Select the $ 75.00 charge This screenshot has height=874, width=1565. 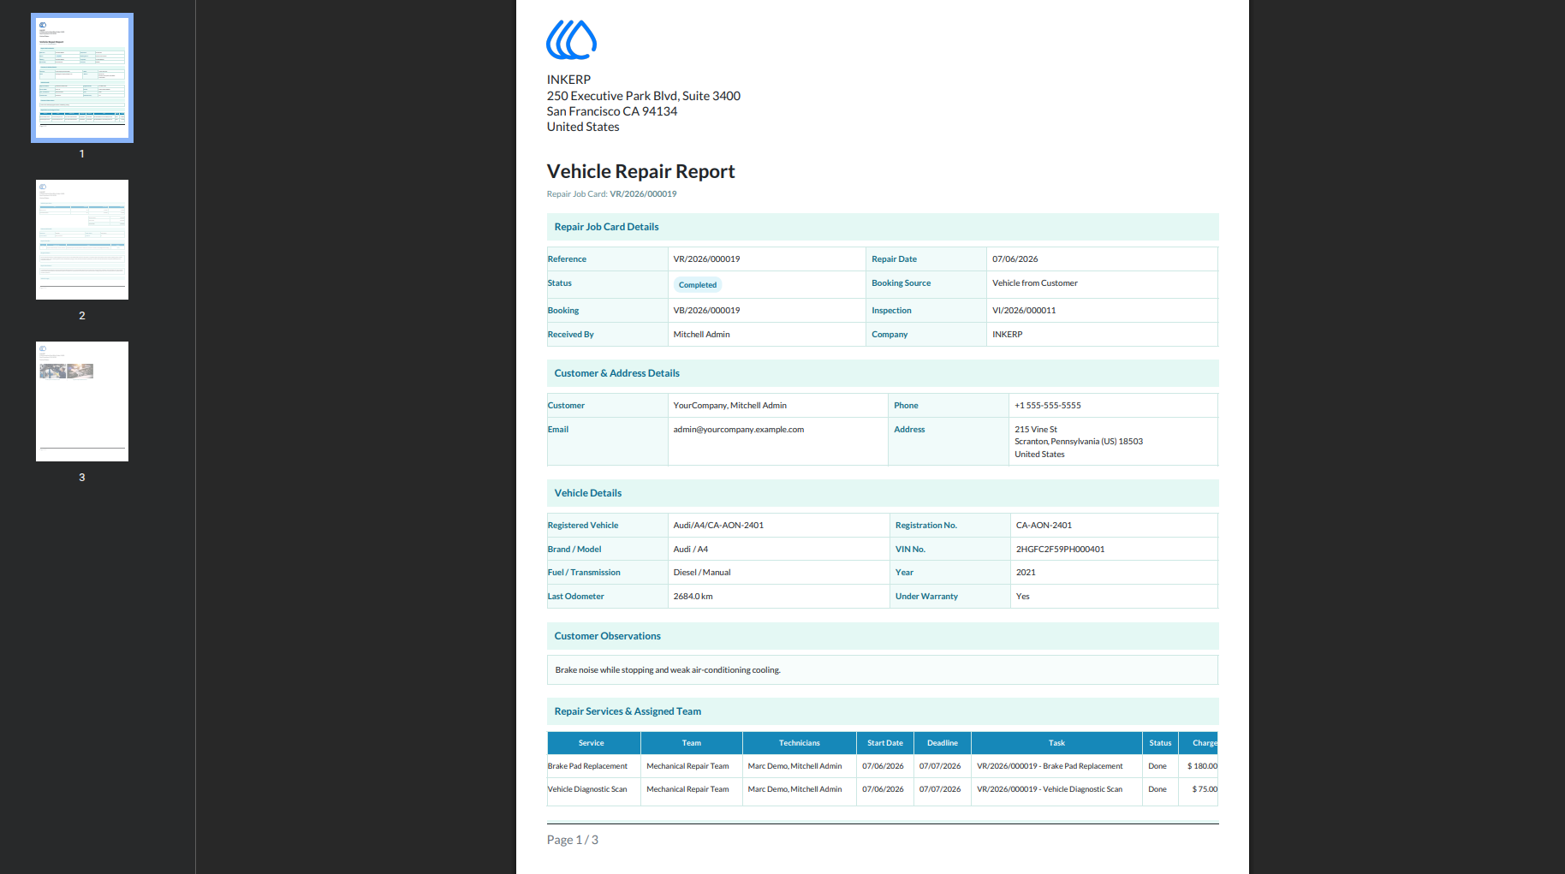click(1205, 789)
